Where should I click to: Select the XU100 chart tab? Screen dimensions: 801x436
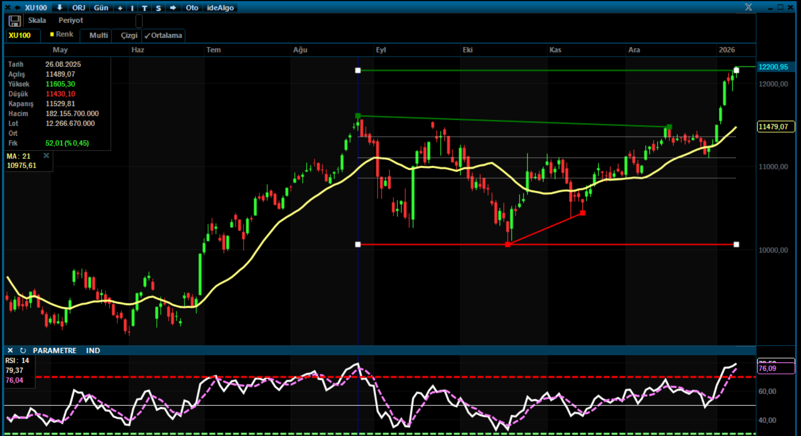pos(20,35)
